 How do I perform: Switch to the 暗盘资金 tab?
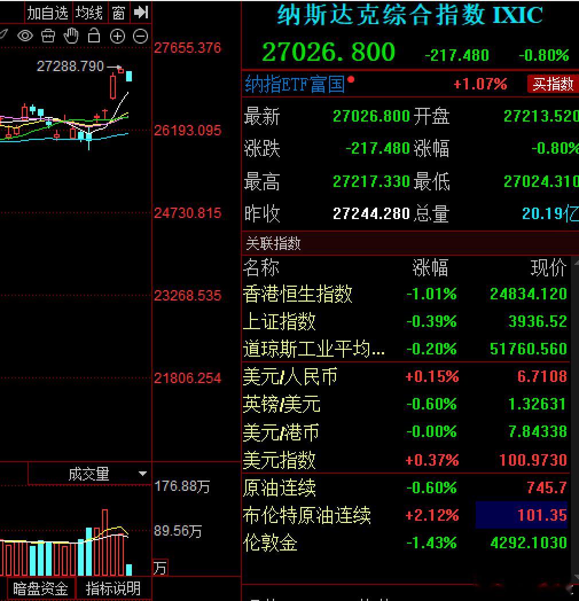(40, 588)
